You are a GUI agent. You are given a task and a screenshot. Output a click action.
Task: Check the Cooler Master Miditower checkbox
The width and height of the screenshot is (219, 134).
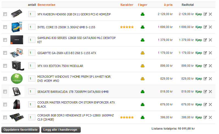(5, 104)
